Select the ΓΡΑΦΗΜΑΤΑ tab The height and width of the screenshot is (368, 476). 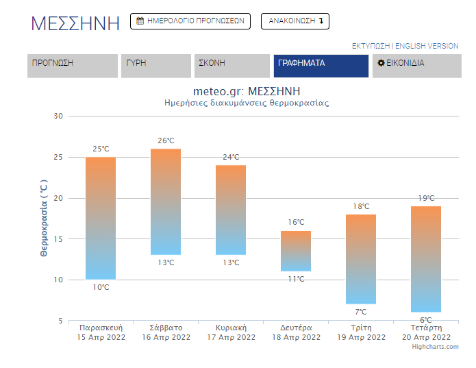[321, 66]
